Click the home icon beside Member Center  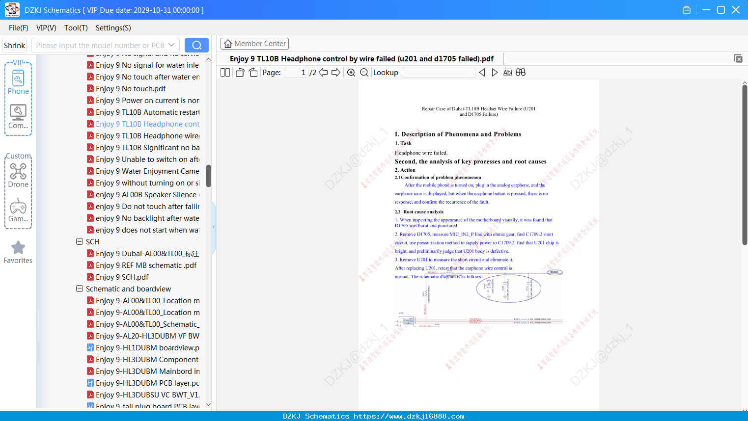pyautogui.click(x=228, y=44)
